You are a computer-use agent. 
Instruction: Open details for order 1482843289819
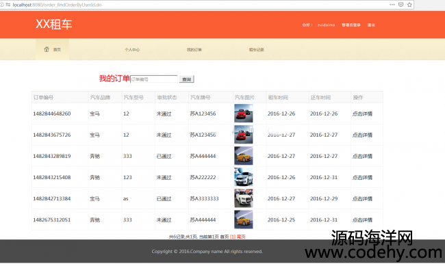362,157
